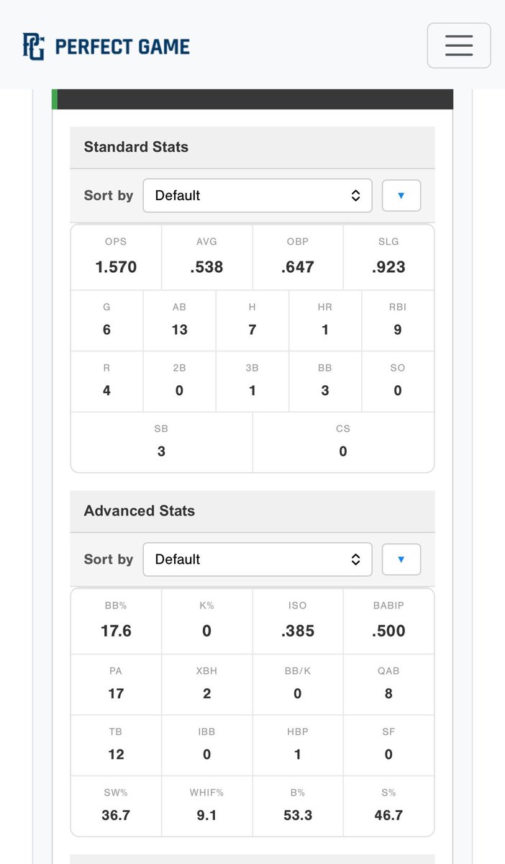The height and width of the screenshot is (864, 505).
Task: Select the OPS 1.570 stat cell
Action: [x=116, y=257]
